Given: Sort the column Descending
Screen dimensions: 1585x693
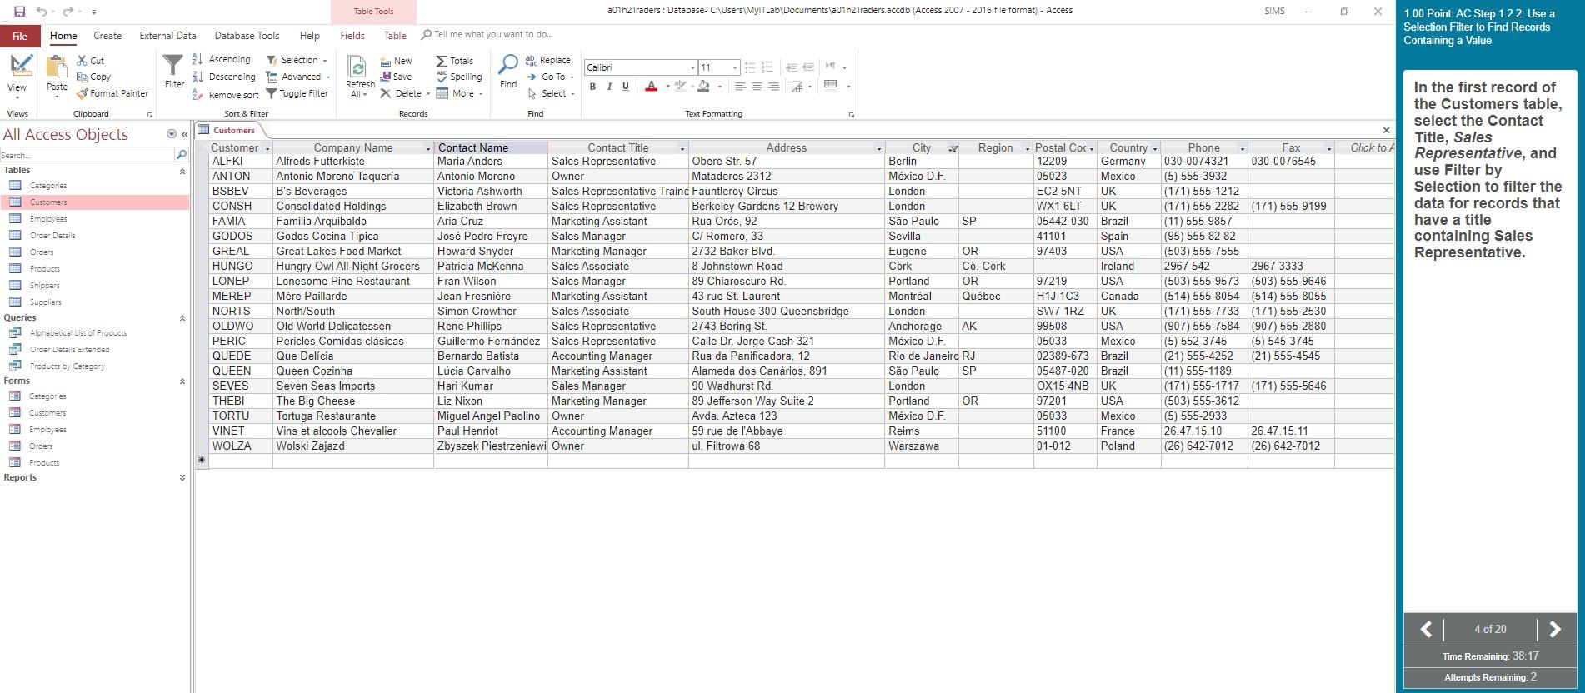Looking at the screenshot, I should pyautogui.click(x=223, y=77).
